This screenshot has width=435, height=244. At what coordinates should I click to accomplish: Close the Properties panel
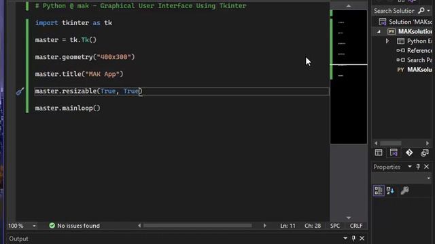(x=426, y=167)
